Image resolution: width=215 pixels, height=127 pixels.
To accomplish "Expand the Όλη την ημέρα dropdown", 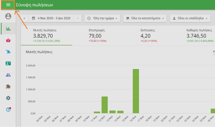I will [102, 18].
